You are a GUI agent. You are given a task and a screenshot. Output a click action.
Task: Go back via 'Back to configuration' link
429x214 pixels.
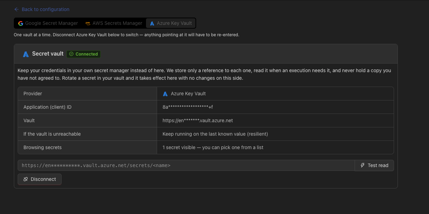pyautogui.click(x=42, y=9)
